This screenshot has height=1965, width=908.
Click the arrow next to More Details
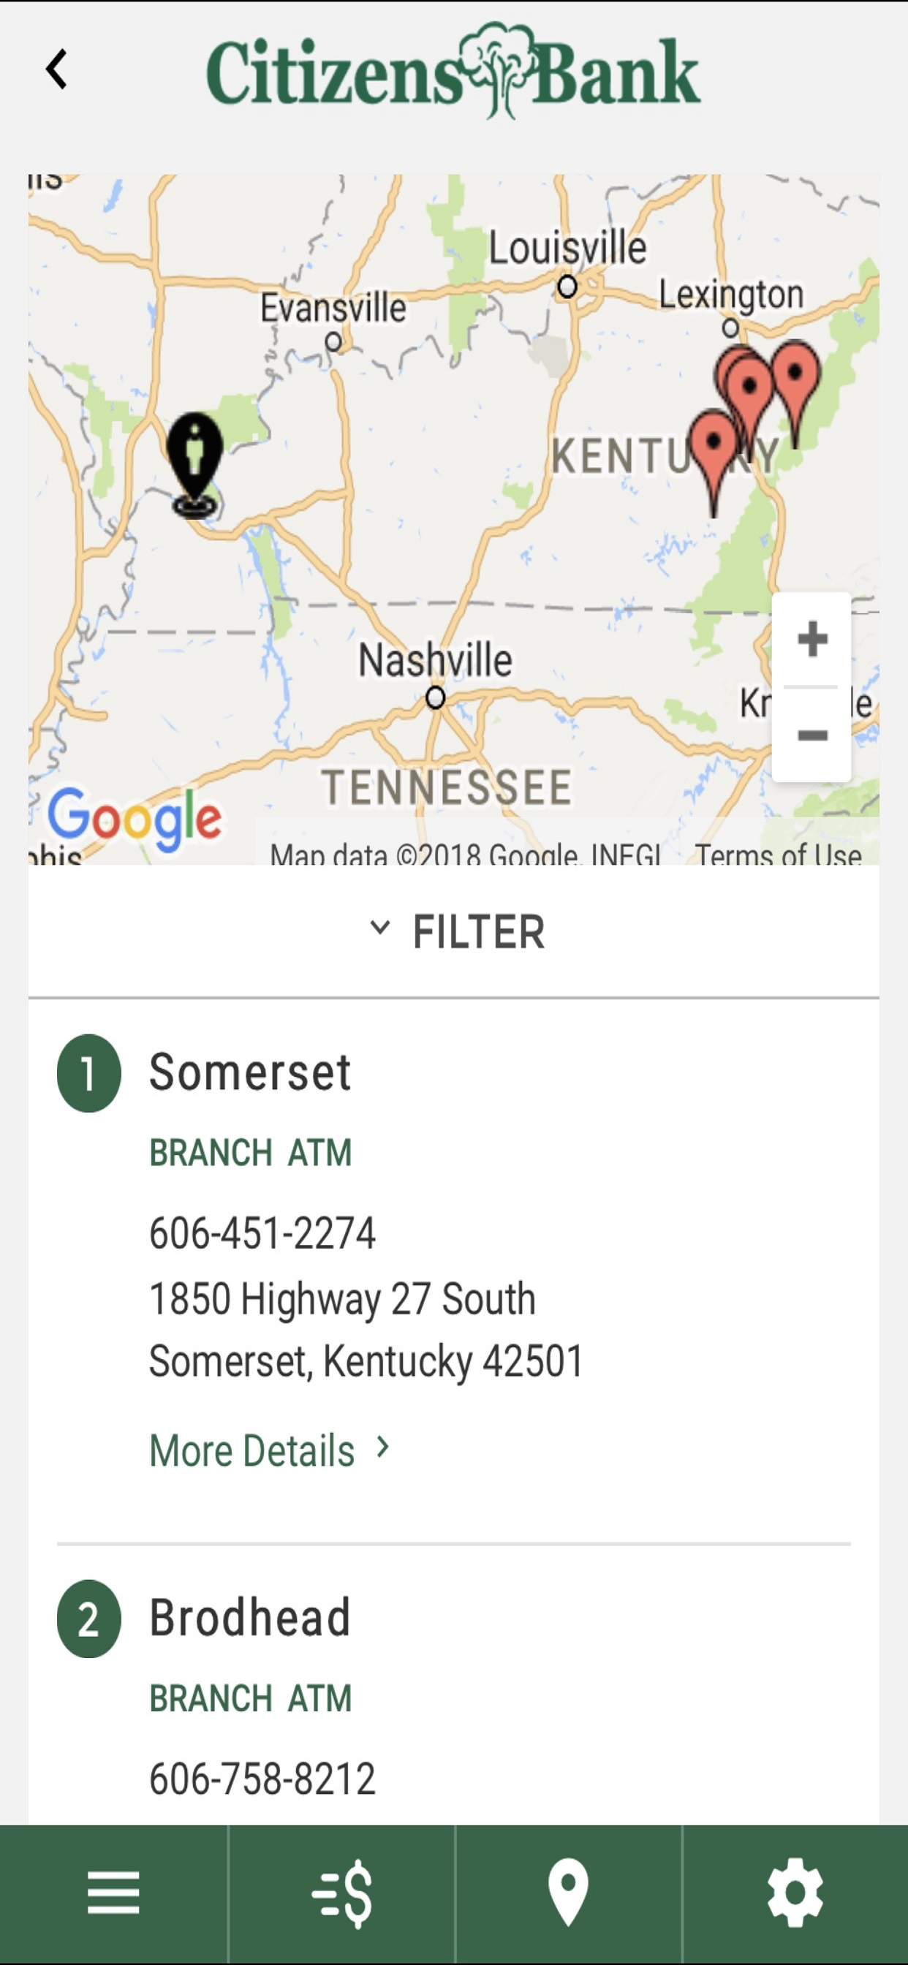384,1447
